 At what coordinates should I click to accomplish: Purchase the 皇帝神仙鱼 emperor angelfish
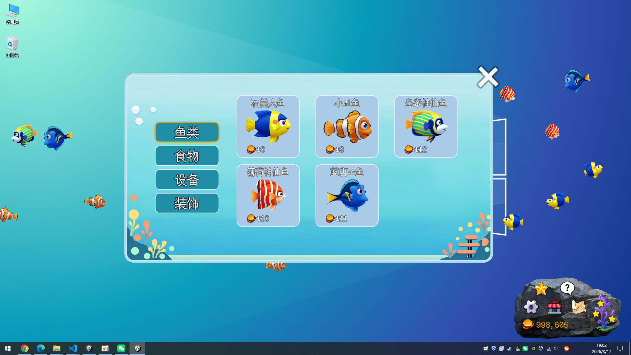click(x=426, y=127)
